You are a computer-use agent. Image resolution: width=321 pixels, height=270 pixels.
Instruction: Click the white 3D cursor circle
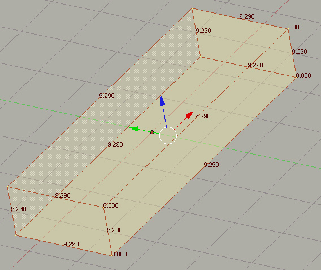coord(168,135)
